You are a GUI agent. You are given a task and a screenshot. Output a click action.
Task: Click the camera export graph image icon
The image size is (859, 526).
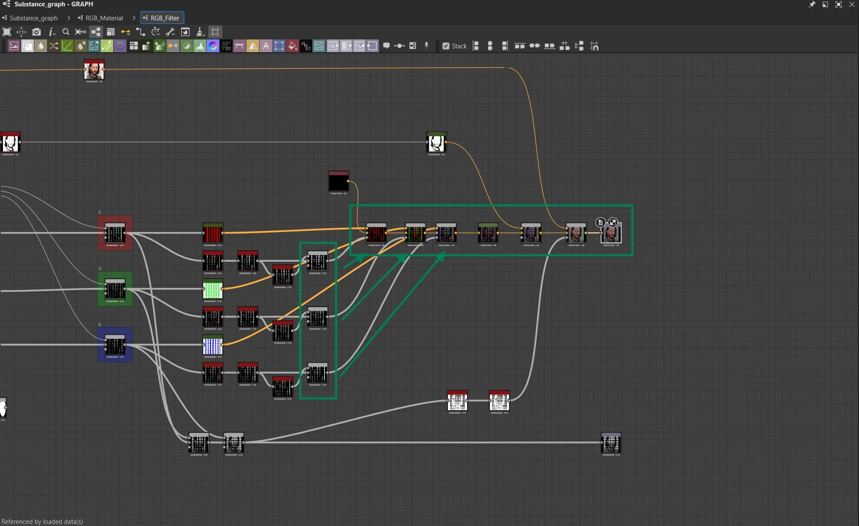(36, 32)
